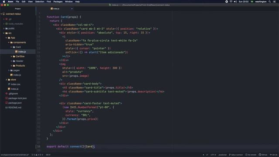The height and width of the screenshot is (157, 279).
Task: Click the Products folder icon
Action: coord(14,65)
